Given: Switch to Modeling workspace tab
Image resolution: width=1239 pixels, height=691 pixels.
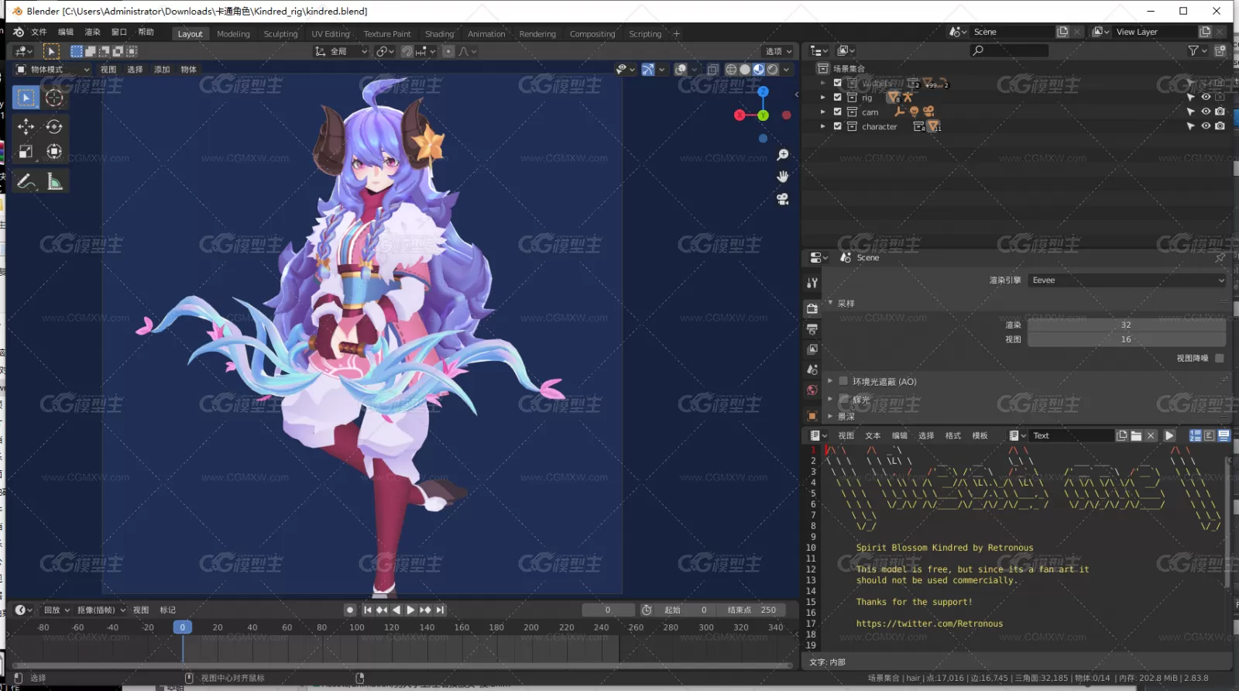Looking at the screenshot, I should pyautogui.click(x=233, y=34).
